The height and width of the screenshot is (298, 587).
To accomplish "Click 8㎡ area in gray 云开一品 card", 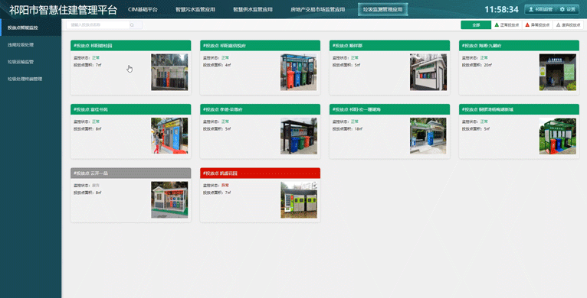I will pos(98,193).
